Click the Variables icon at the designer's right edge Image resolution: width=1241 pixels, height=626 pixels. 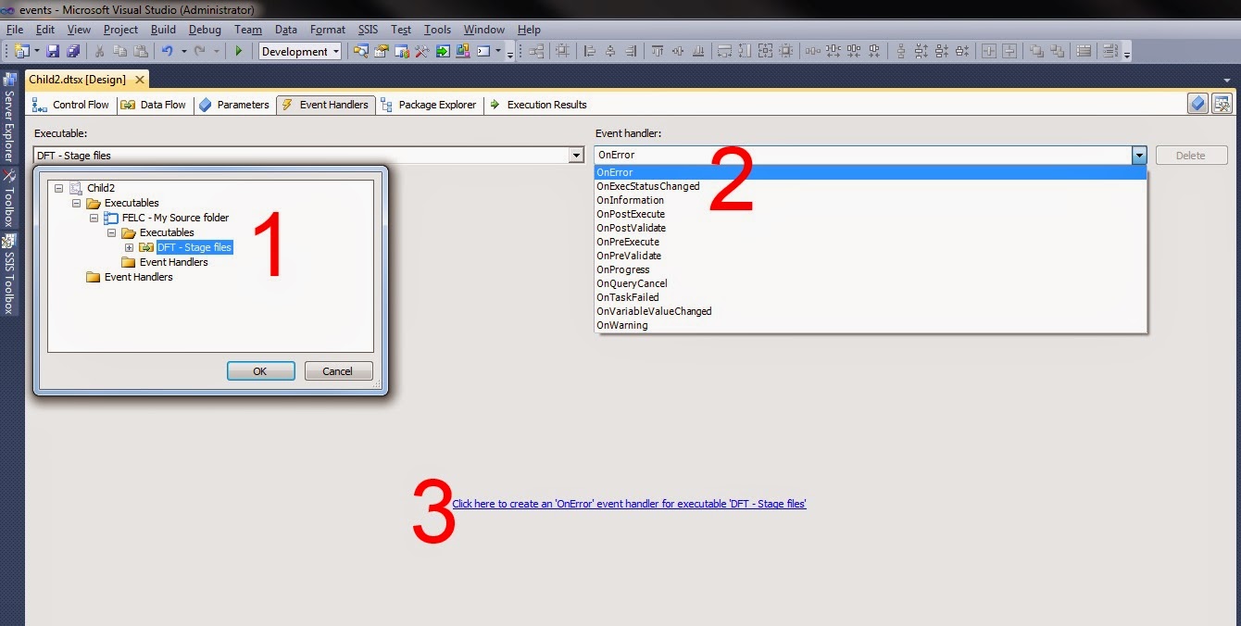[x=1222, y=104]
